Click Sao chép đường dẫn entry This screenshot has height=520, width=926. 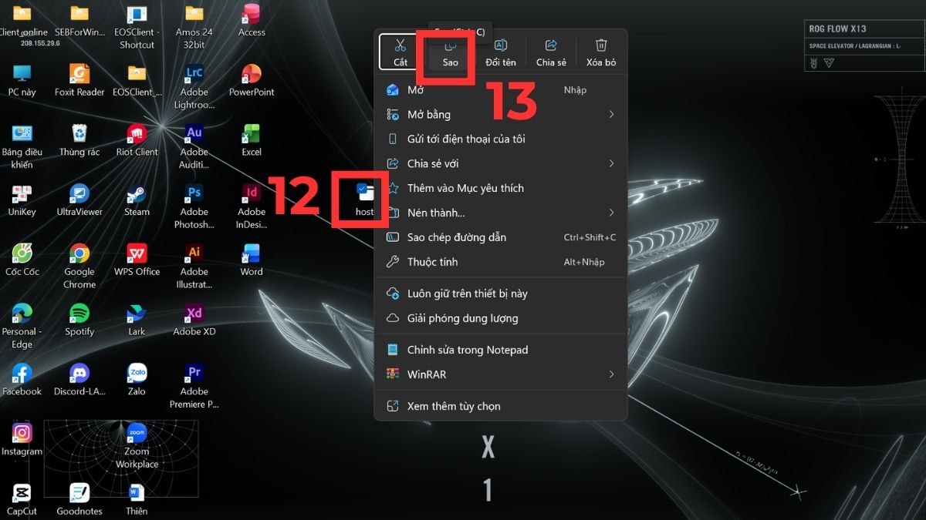pyautogui.click(x=458, y=237)
